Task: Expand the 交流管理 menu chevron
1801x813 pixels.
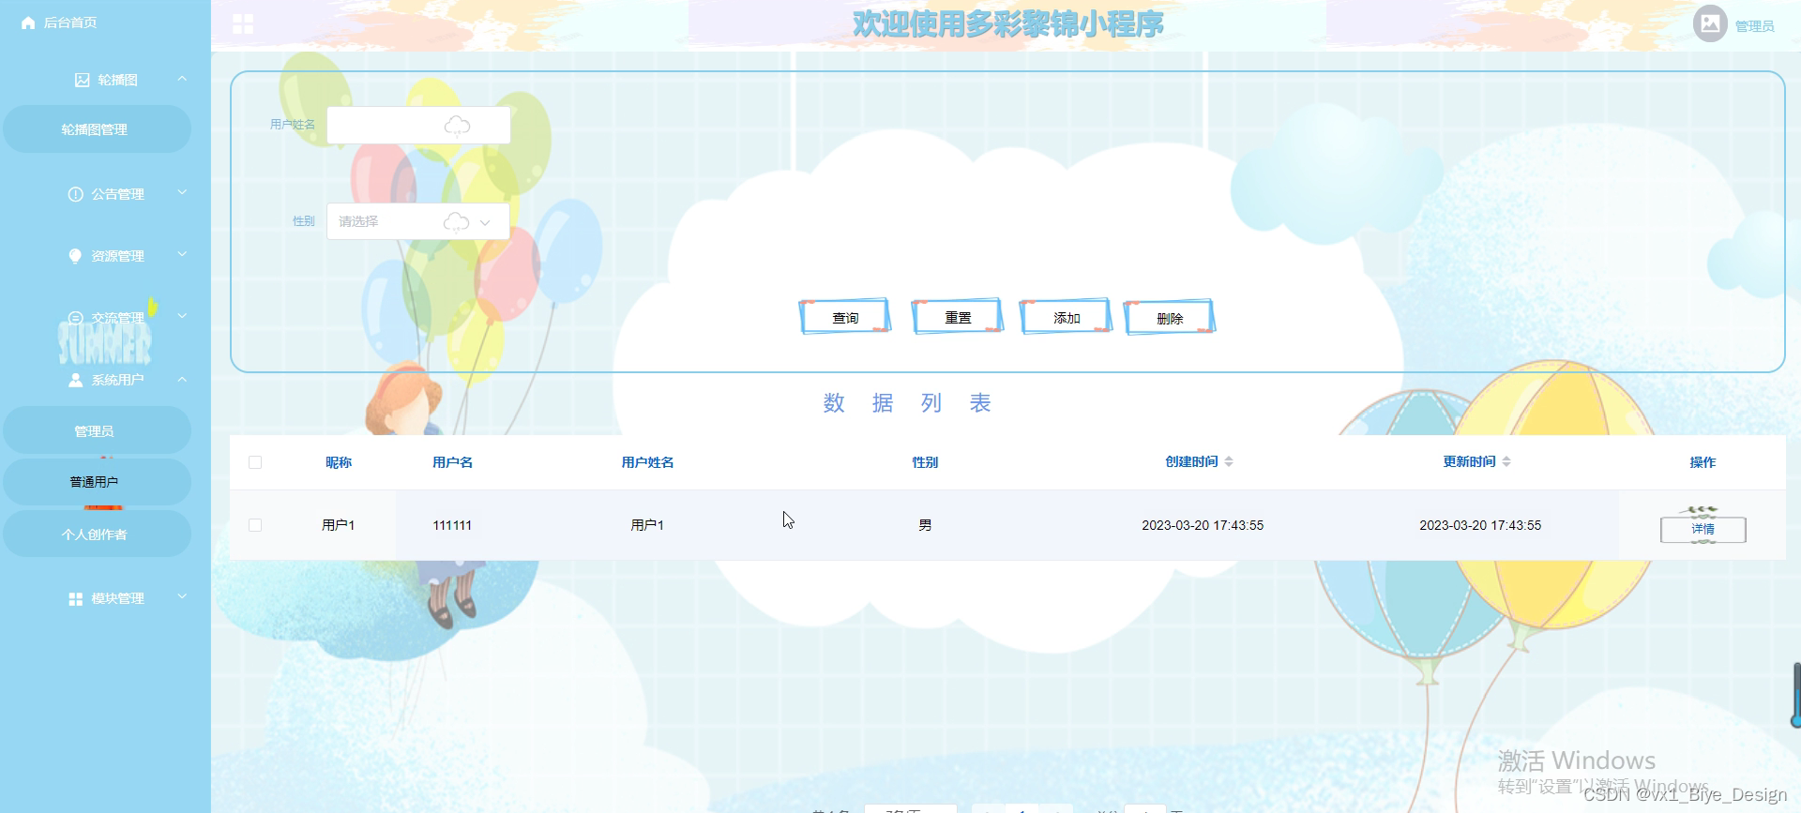Action: (182, 316)
